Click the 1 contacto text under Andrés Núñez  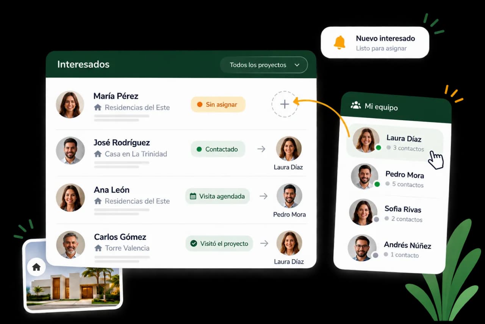coord(404,255)
